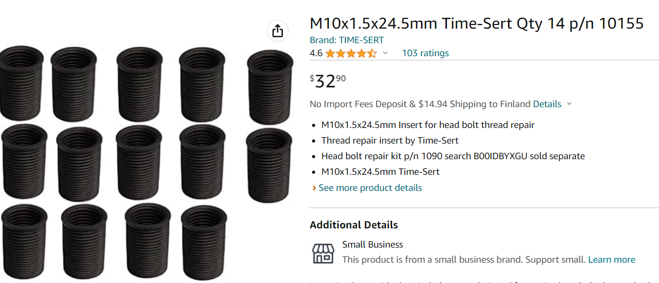
Task: Click the $32.90 price
Action: pyautogui.click(x=328, y=81)
